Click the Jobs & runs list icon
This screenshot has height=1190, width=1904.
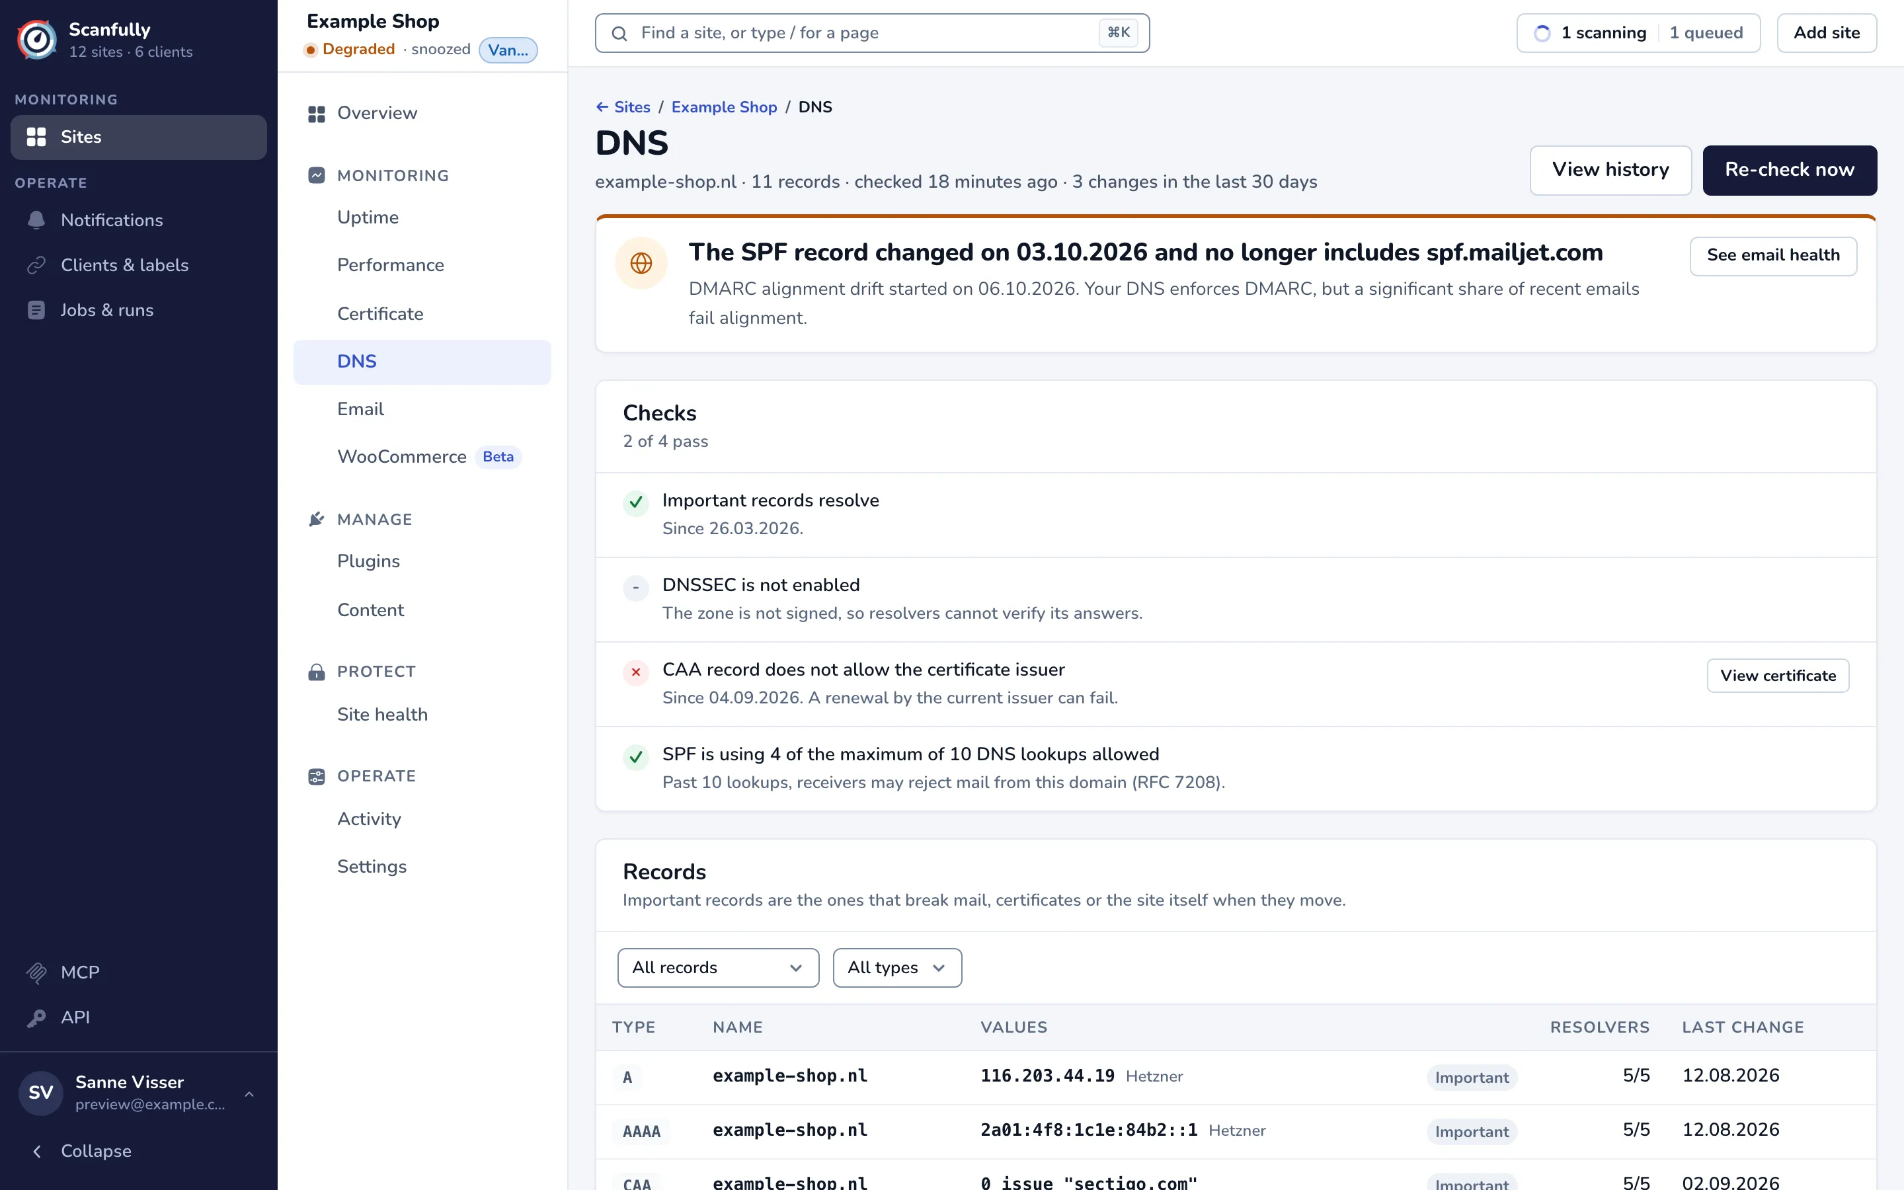click(36, 310)
